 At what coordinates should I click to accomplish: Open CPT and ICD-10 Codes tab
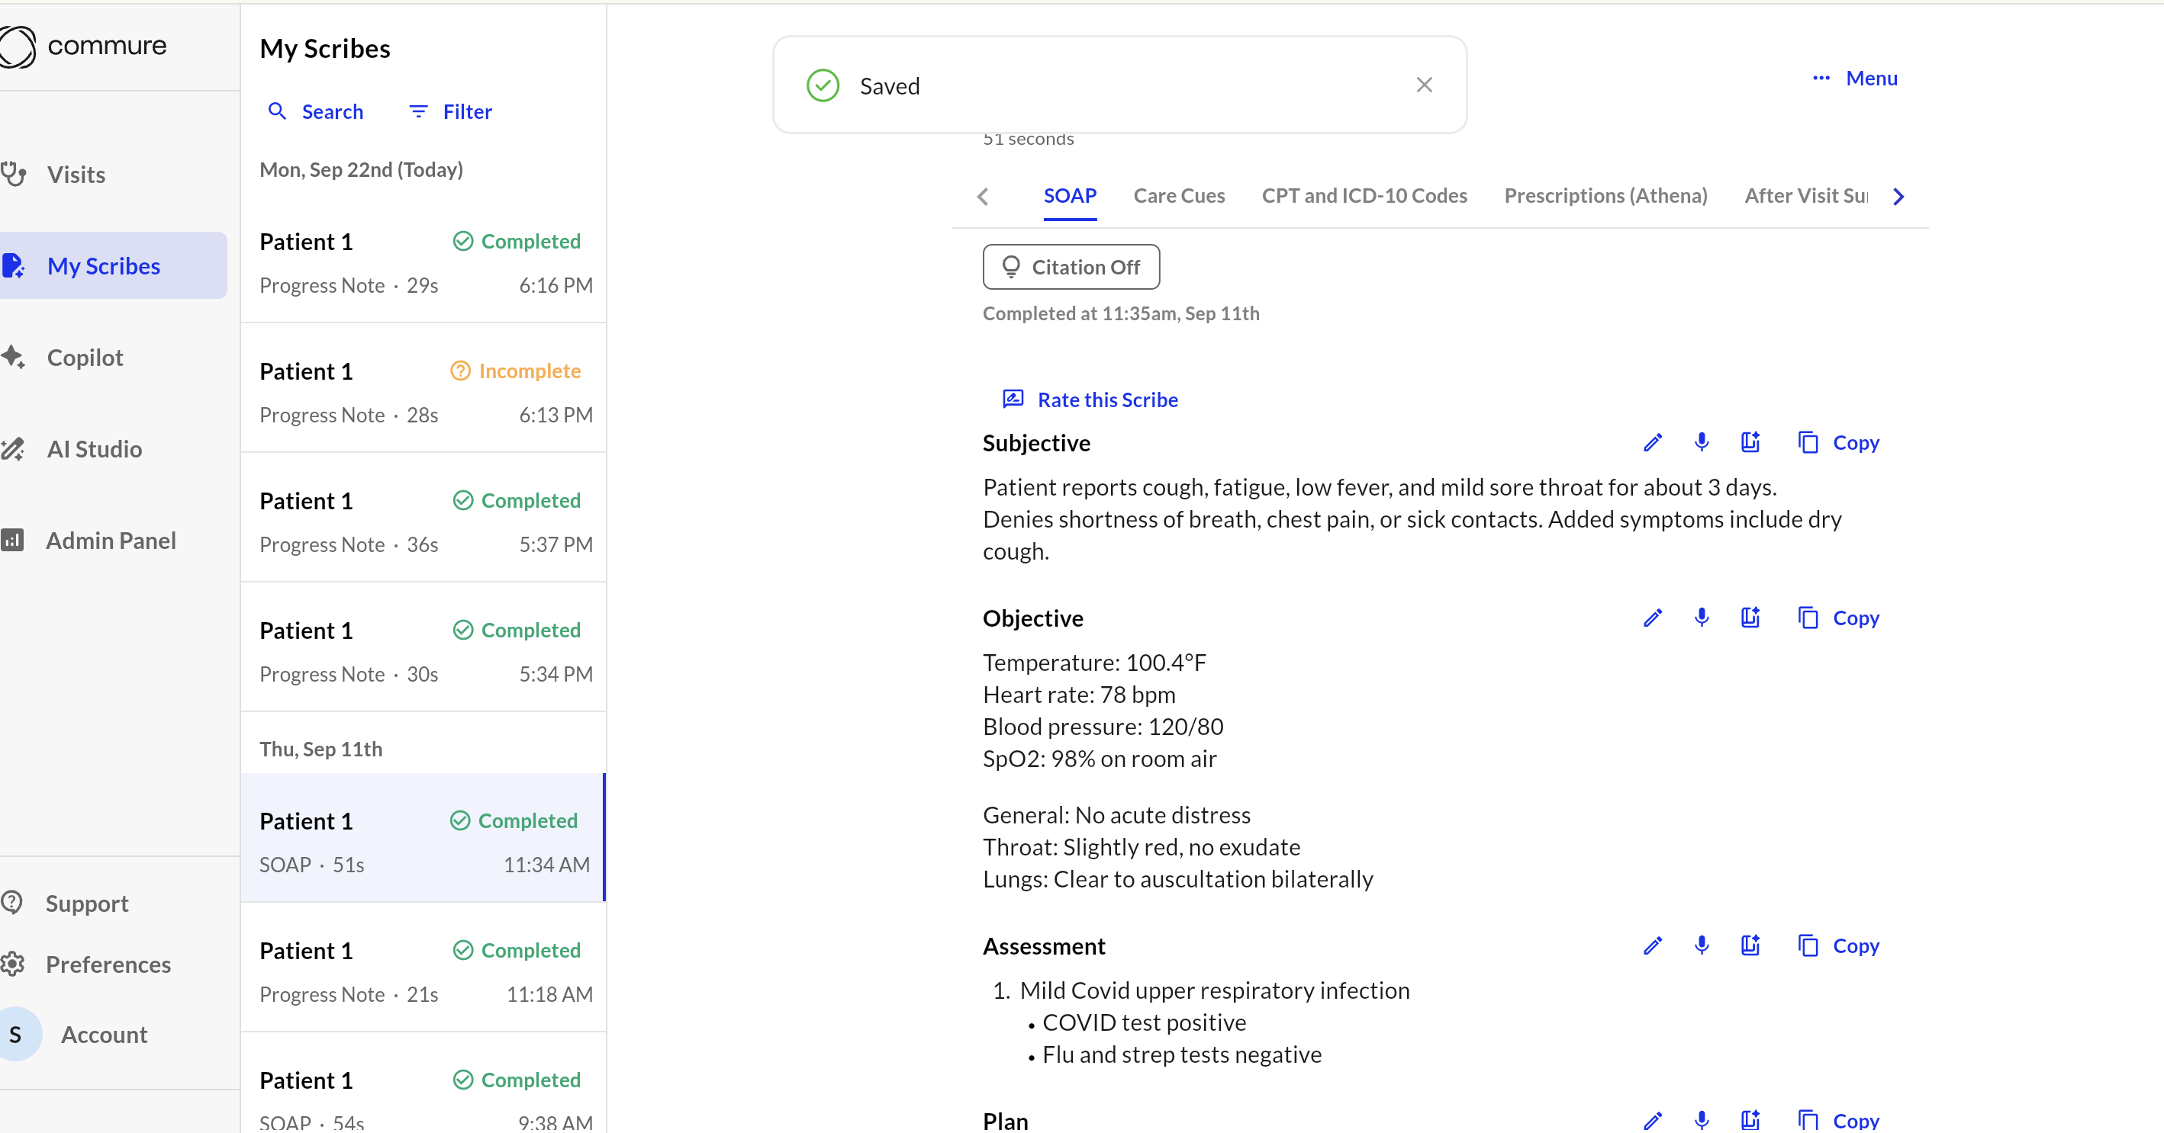1364,195
